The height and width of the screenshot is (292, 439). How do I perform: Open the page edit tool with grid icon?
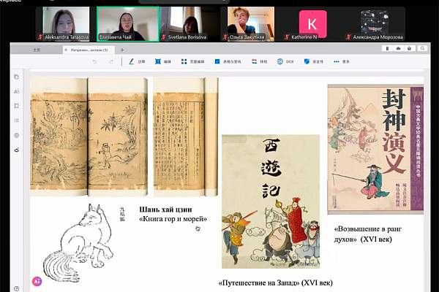192,61
